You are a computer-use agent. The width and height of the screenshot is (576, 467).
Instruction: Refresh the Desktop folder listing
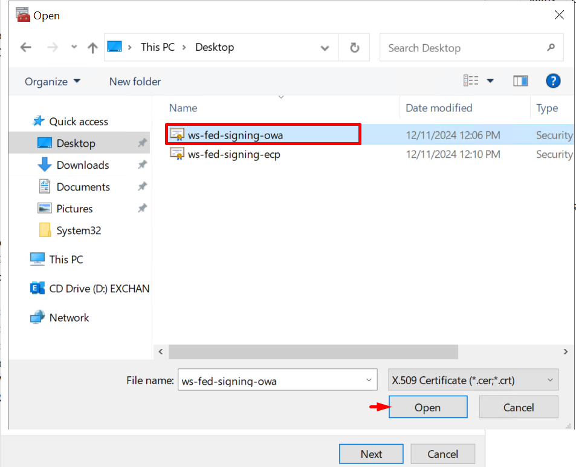pyautogui.click(x=355, y=48)
